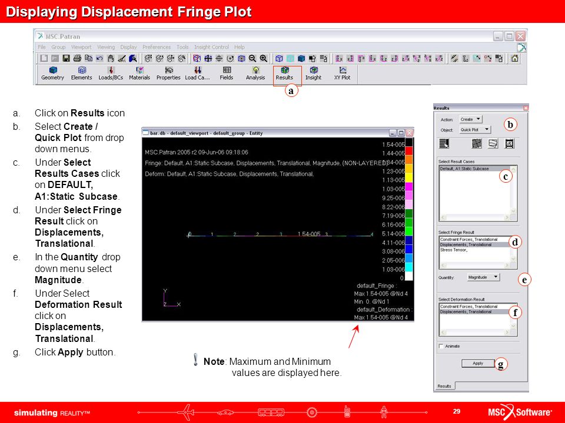
Task: Open Deform Attributes icon in Results panel
Action: coord(493,144)
